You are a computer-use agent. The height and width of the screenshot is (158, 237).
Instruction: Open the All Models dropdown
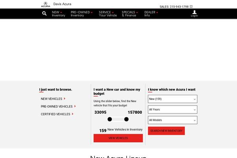point(173,120)
